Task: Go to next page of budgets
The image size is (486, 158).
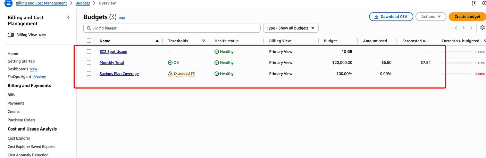Action: tap(471, 28)
